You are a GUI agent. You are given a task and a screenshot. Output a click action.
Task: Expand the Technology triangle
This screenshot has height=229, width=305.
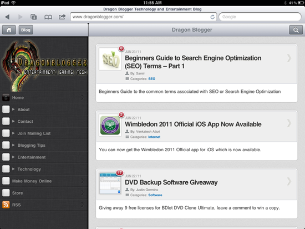click(x=13, y=169)
